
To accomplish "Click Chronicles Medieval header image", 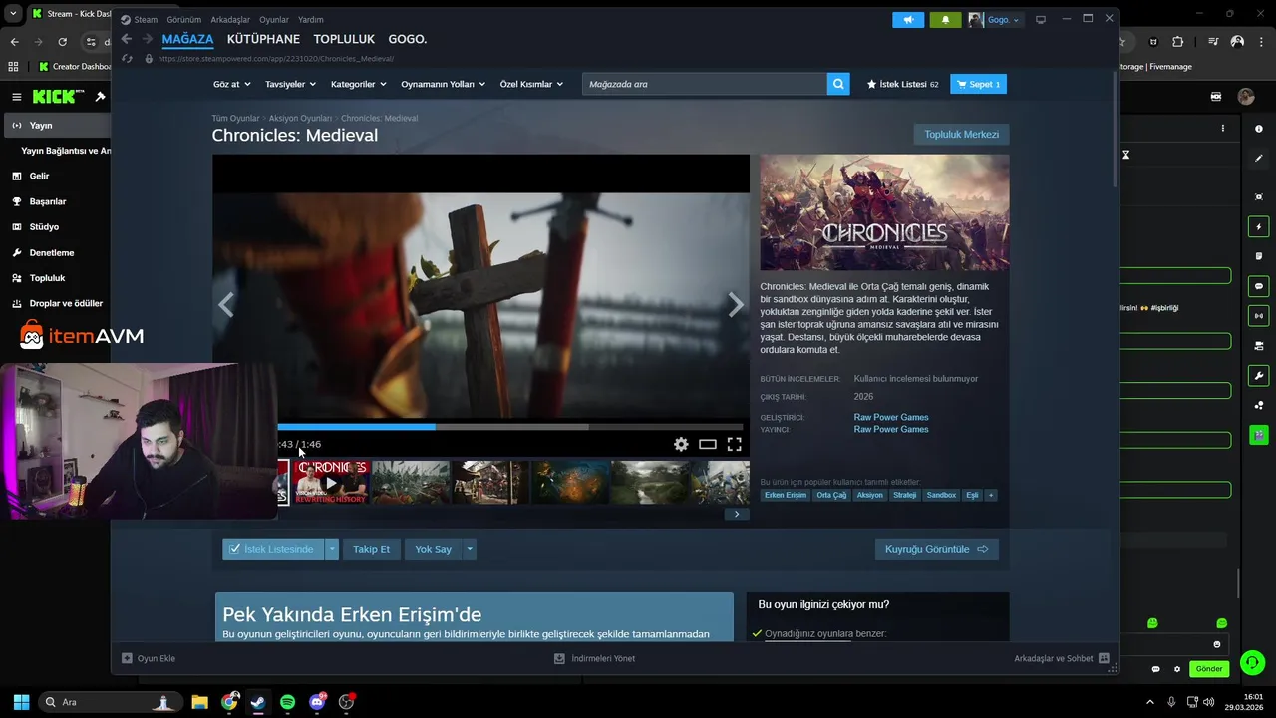I will click(x=884, y=212).
